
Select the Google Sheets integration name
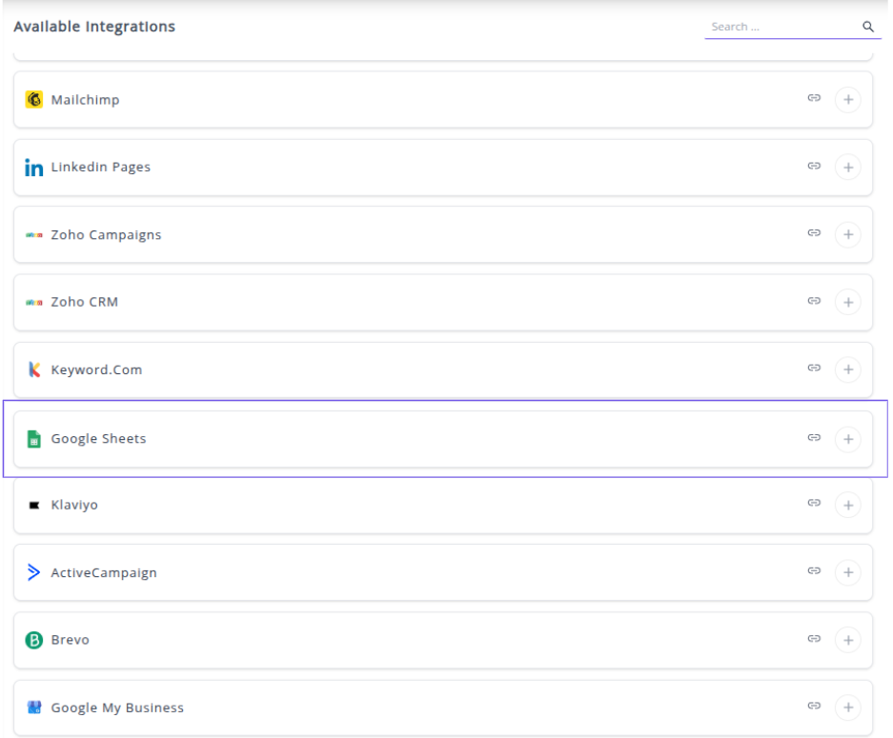[98, 439]
